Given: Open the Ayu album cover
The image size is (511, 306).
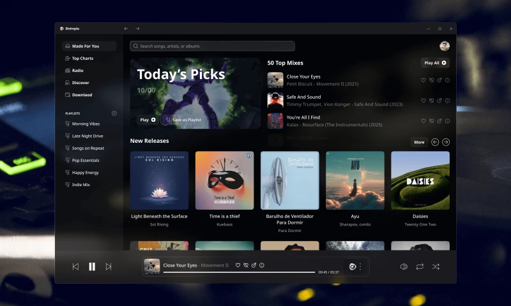Looking at the screenshot, I should [x=355, y=180].
